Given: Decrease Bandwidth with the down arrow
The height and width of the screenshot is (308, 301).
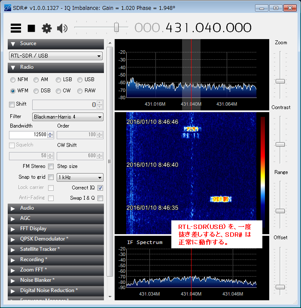Looking at the screenshot, I should pos(51,137).
